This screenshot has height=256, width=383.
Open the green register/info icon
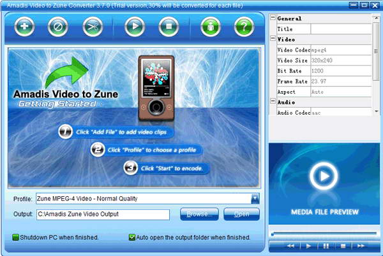[x=211, y=26]
